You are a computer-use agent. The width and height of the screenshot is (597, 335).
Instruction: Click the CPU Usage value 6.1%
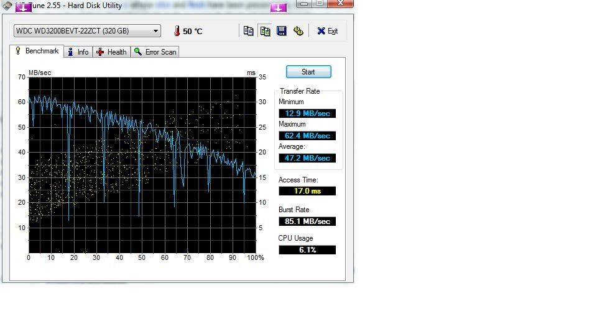coord(307,249)
